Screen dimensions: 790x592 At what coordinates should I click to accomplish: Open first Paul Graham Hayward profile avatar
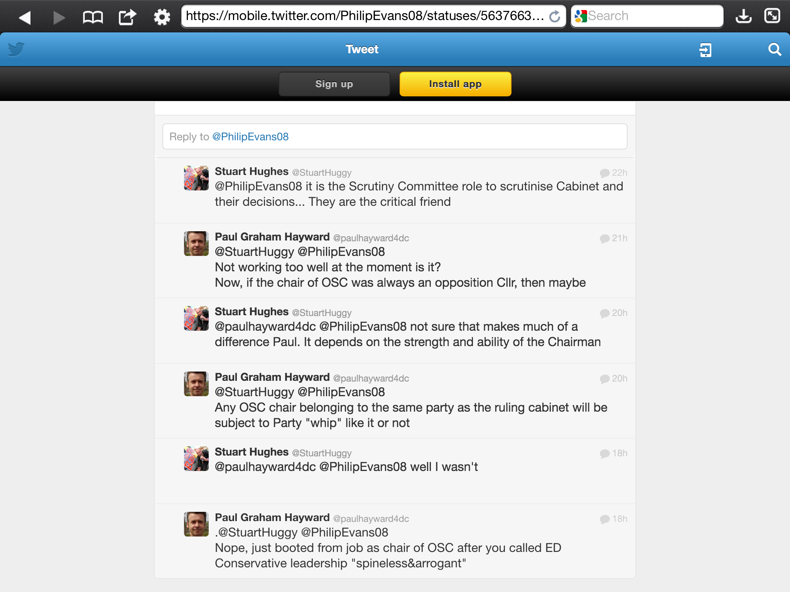pyautogui.click(x=196, y=244)
